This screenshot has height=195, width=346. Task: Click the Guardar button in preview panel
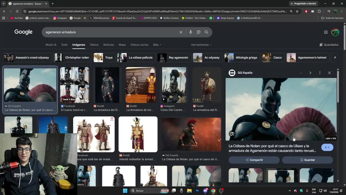point(307,160)
